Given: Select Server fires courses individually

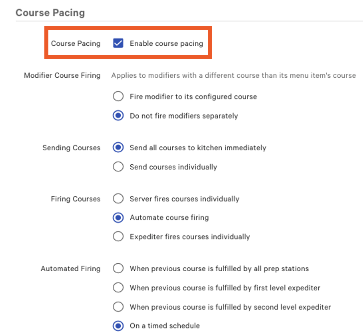Looking at the screenshot, I should 118,198.
